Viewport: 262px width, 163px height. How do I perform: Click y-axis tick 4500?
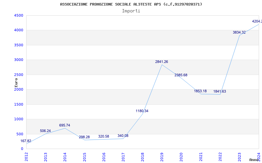[19, 15]
